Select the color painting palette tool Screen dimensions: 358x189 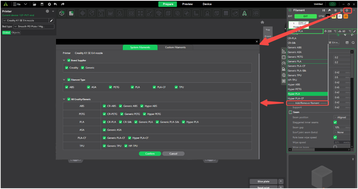(x=235, y=13)
